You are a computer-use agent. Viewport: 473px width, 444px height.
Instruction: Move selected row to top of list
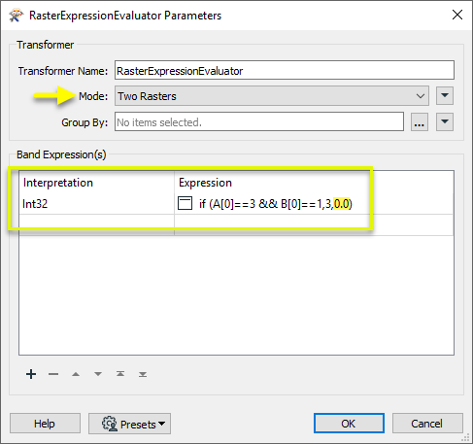click(x=120, y=374)
